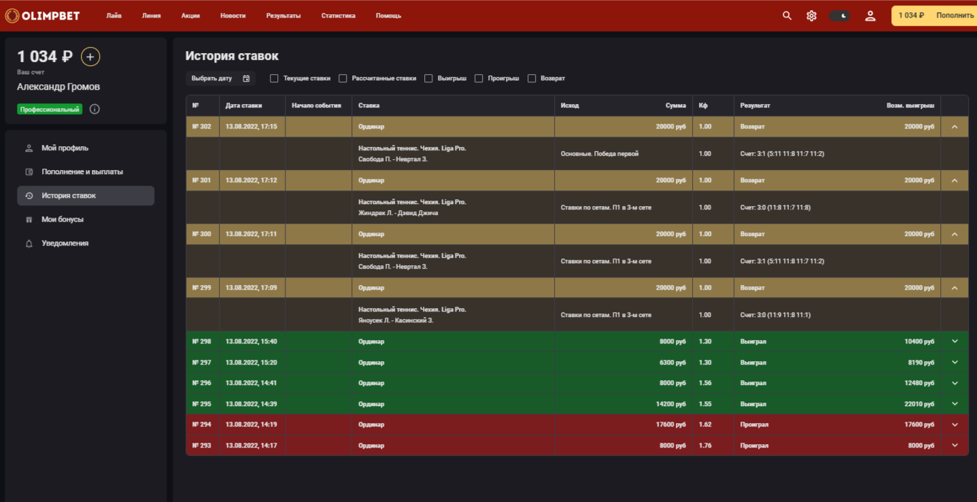The height and width of the screenshot is (502, 977).
Task: Click the search magnifier icon in header
Action: pyautogui.click(x=787, y=16)
